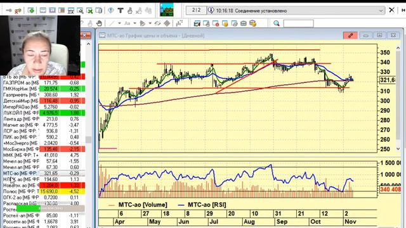Focus the search input box
Screen dimensions: 406x228
(x=299, y=23)
